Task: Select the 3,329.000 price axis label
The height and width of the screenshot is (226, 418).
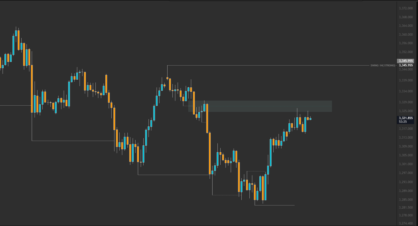Action: tap(406, 102)
